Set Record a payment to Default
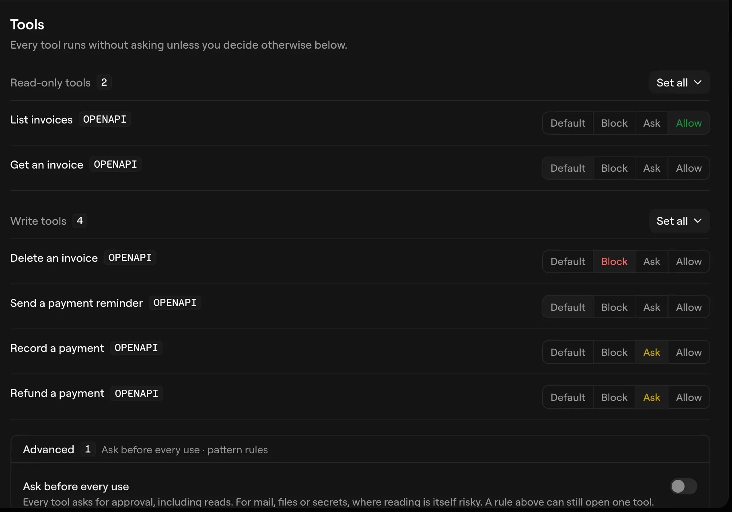This screenshot has height=512, width=732. tap(568, 352)
